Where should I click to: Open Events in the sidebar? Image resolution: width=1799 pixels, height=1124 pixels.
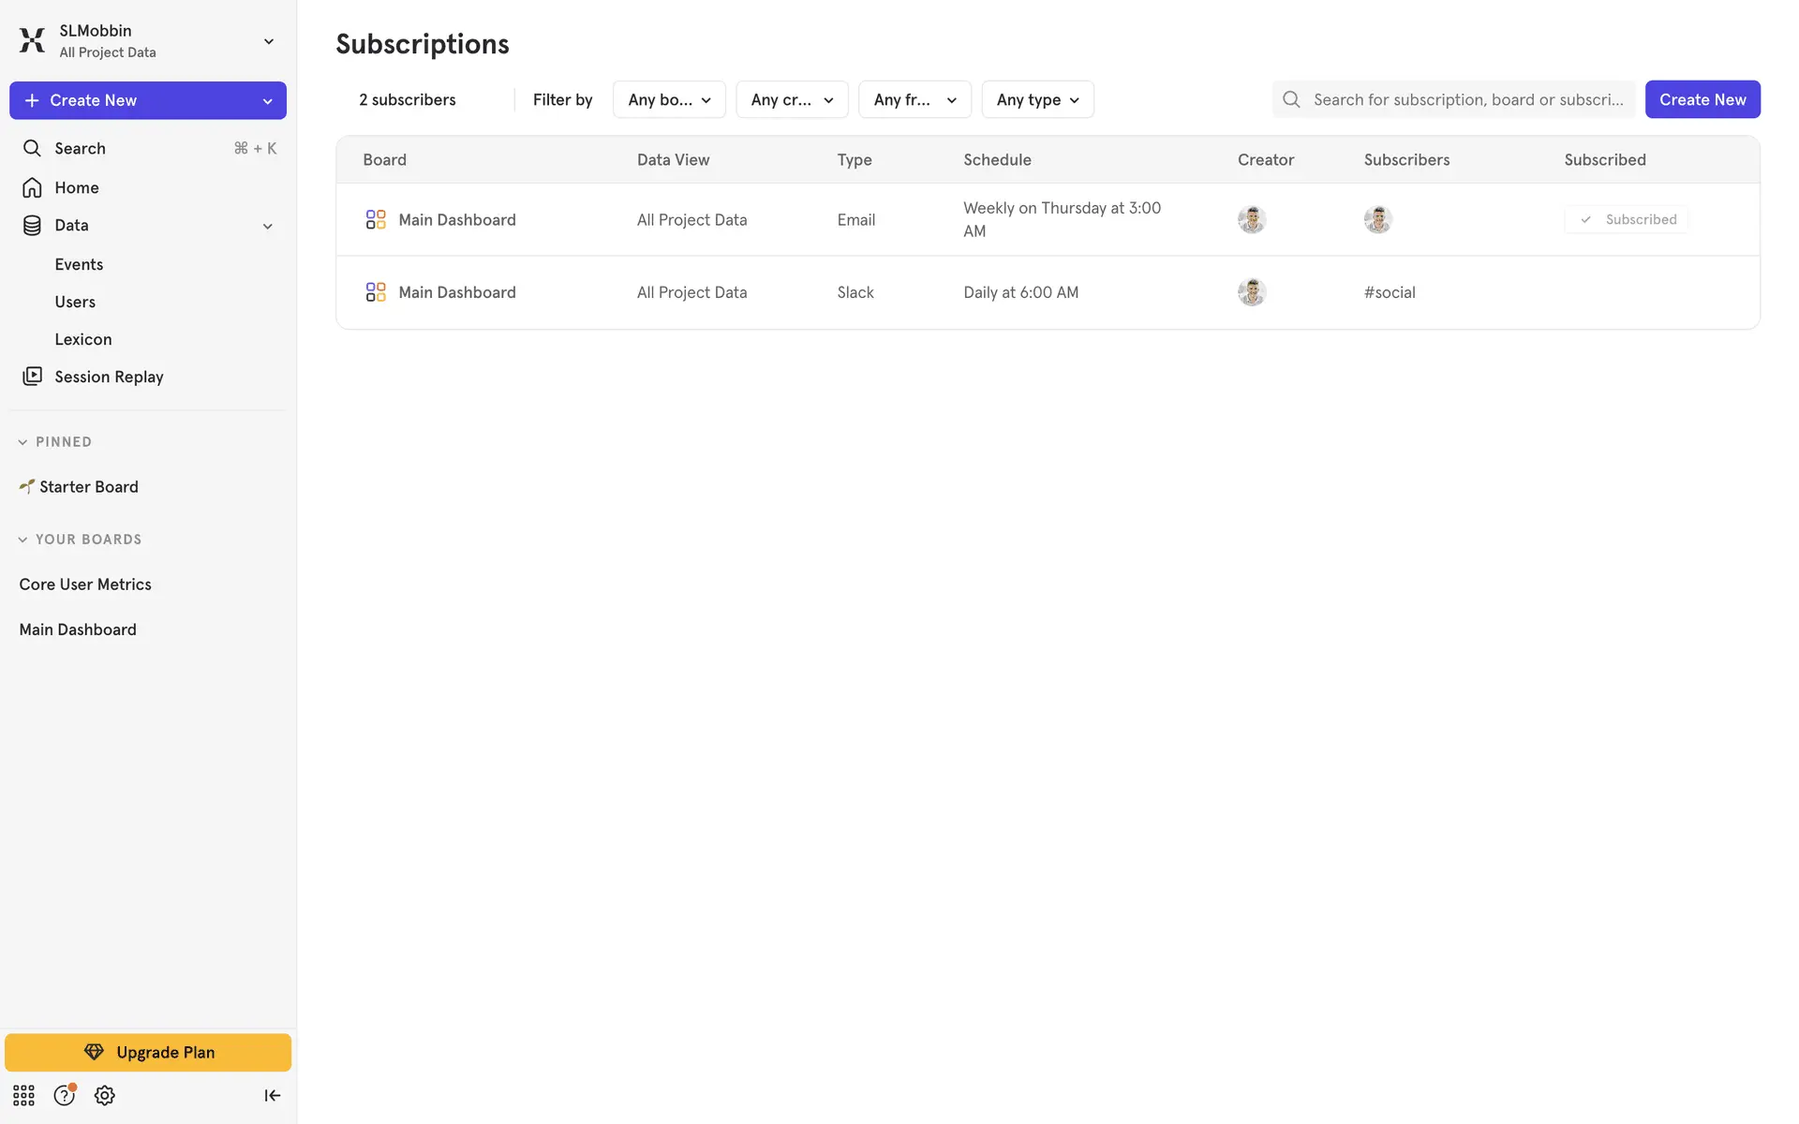[x=79, y=264]
